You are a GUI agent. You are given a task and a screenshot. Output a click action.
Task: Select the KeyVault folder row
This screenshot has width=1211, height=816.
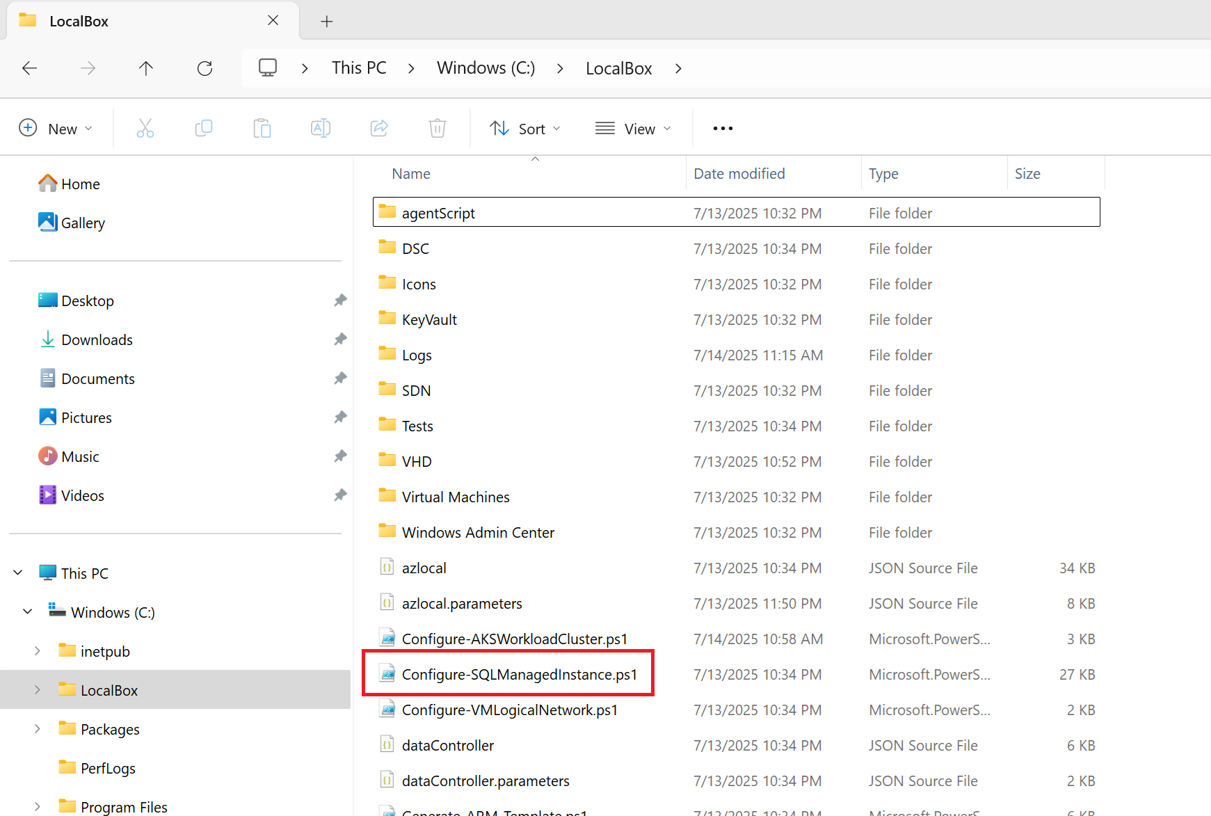click(736, 319)
